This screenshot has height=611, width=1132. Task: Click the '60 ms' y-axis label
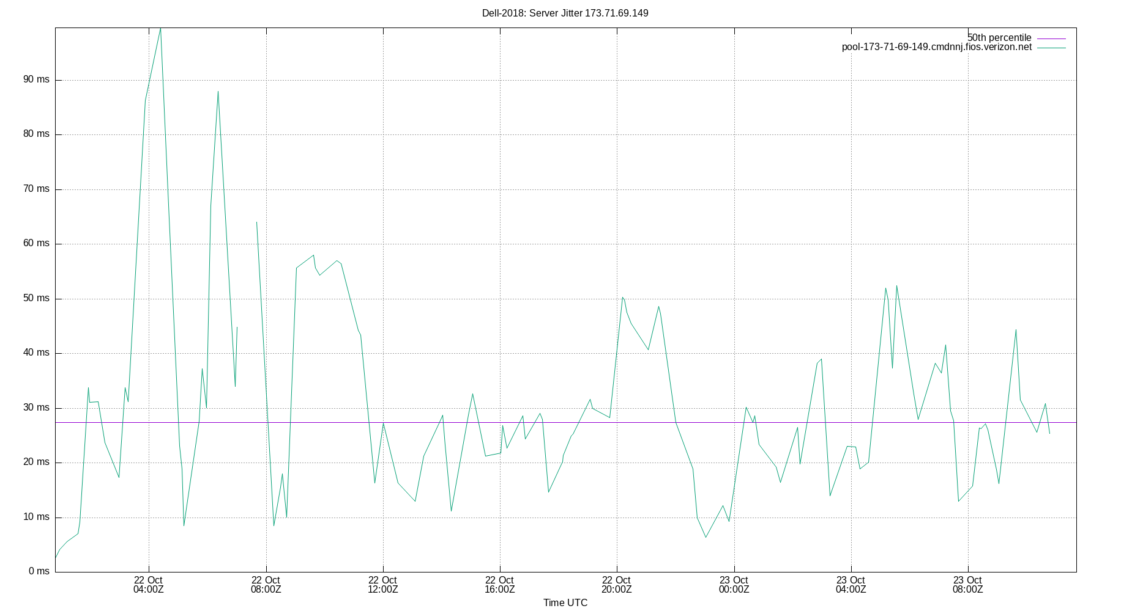click(36, 243)
